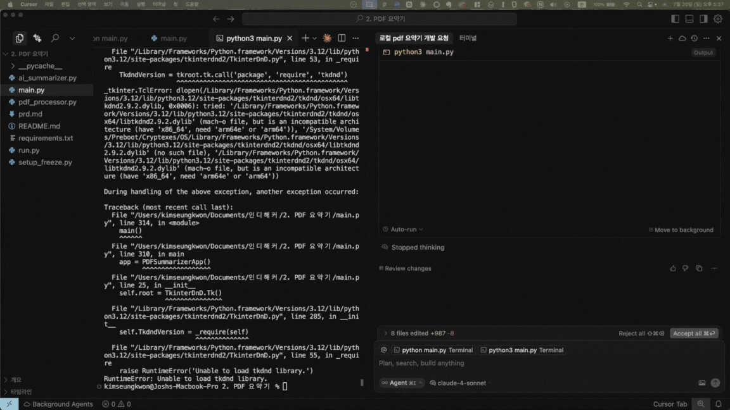Open chat panel more options ellipsis
Viewport: 730px width, 410px height.
point(707,38)
